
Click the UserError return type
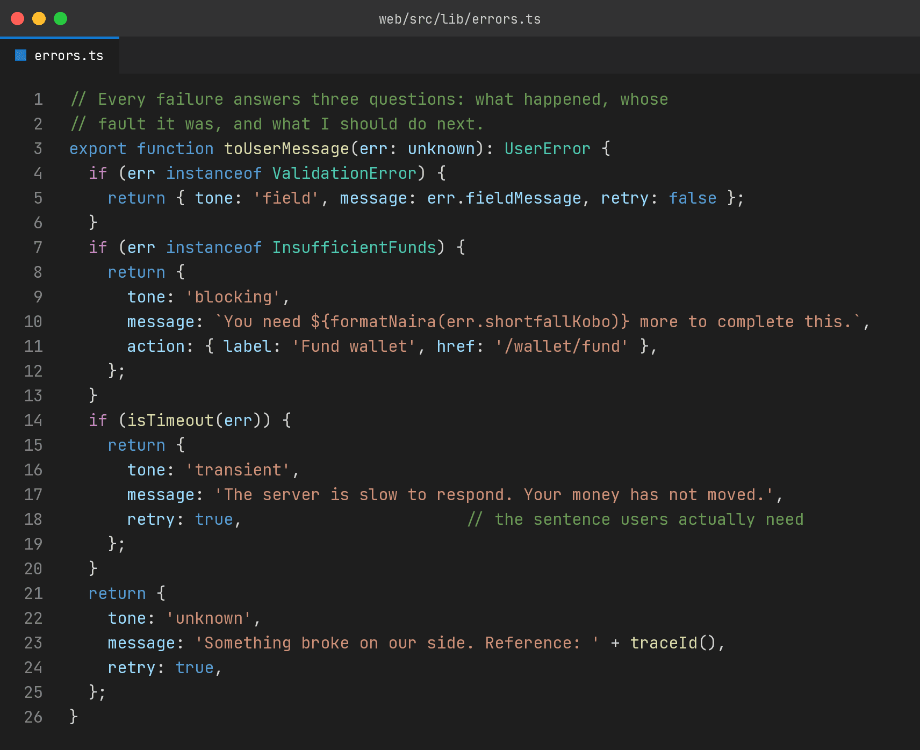(548, 149)
